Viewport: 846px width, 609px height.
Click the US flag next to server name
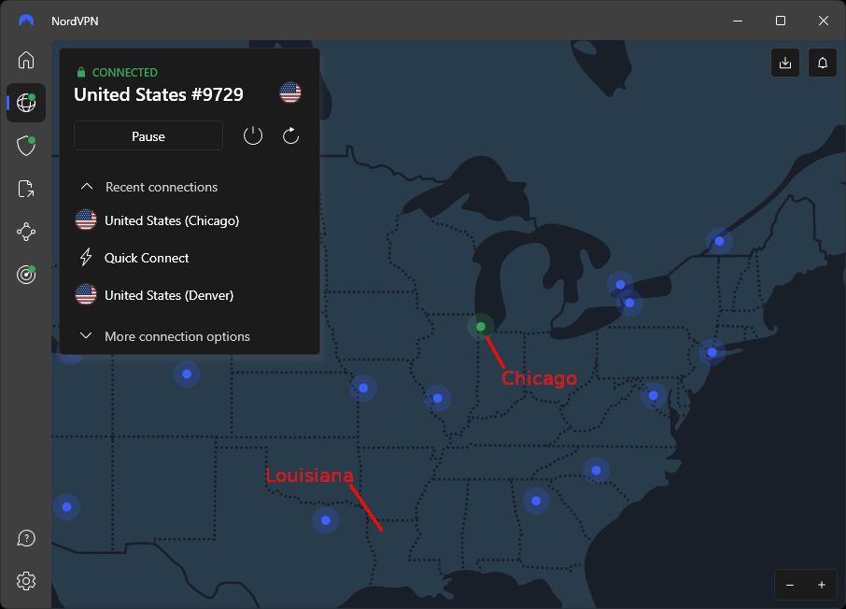(x=290, y=92)
